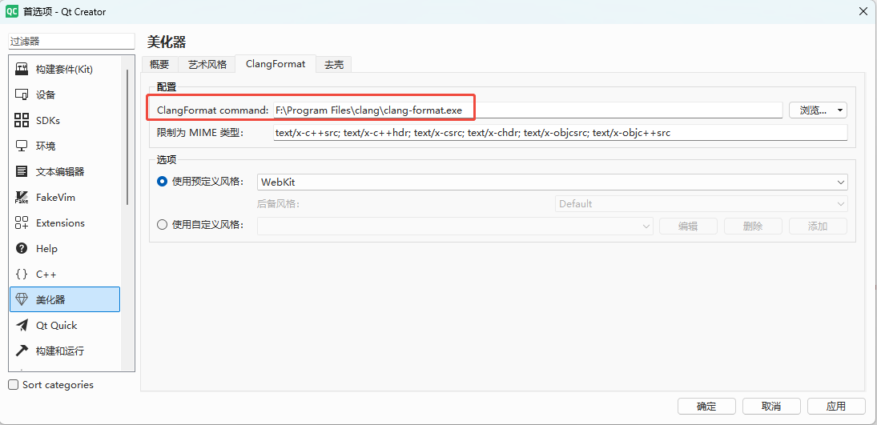Select the 构建套件(Kit) label in the list
The image size is (877, 425).
click(x=64, y=70)
